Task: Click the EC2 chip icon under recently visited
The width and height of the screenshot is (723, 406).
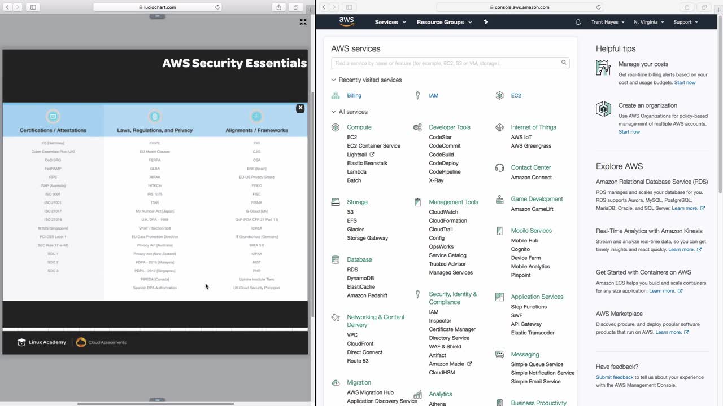Action: [499, 96]
